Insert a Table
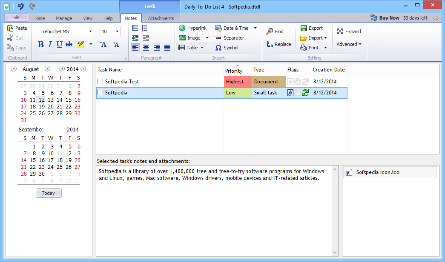 point(188,48)
